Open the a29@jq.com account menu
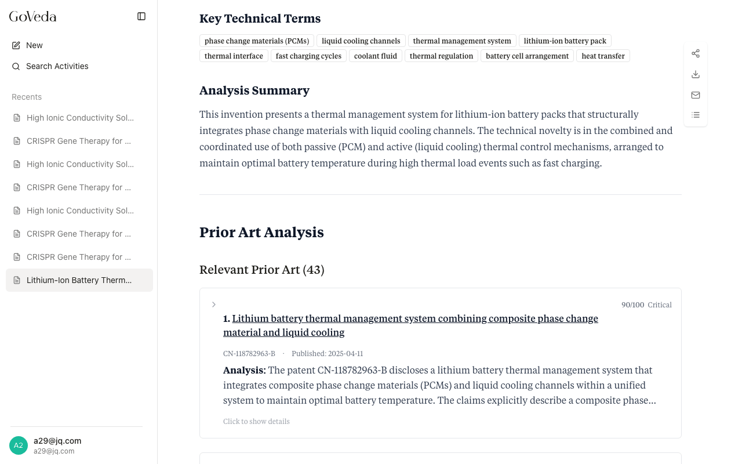 pos(57,445)
